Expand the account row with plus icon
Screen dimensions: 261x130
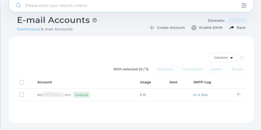click(238, 94)
